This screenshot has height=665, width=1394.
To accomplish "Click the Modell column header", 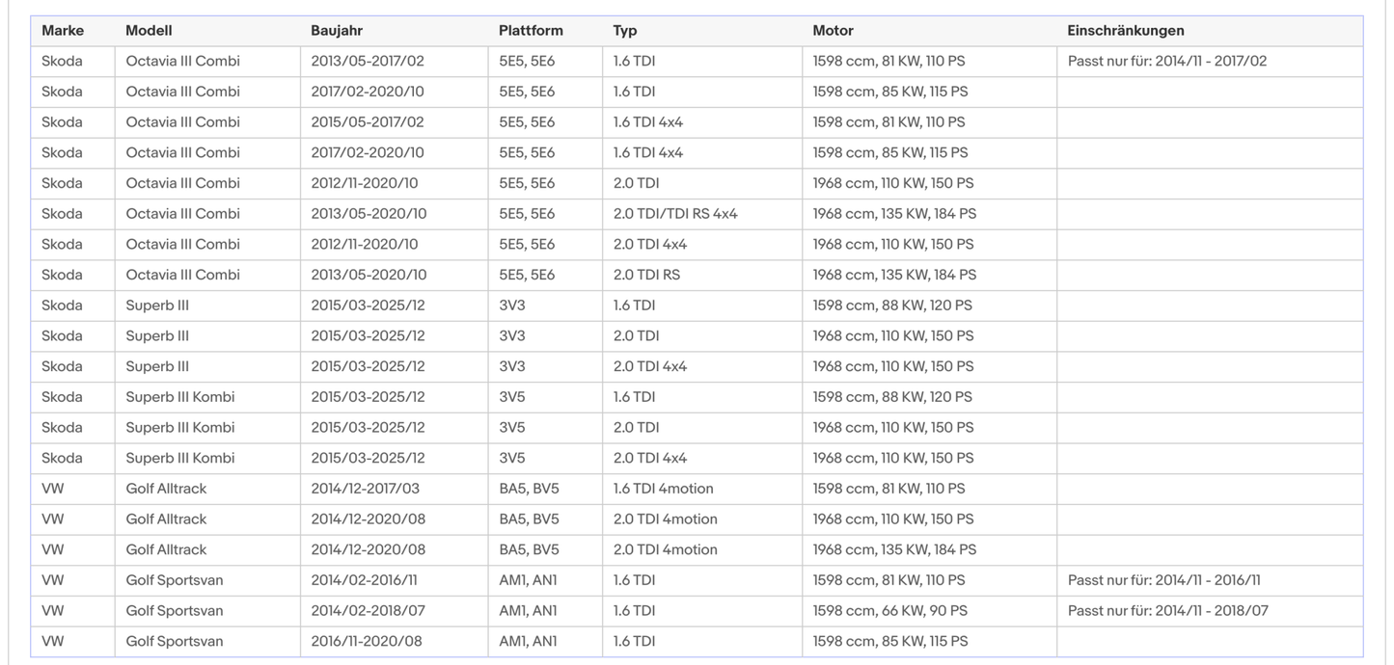I will tap(149, 31).
